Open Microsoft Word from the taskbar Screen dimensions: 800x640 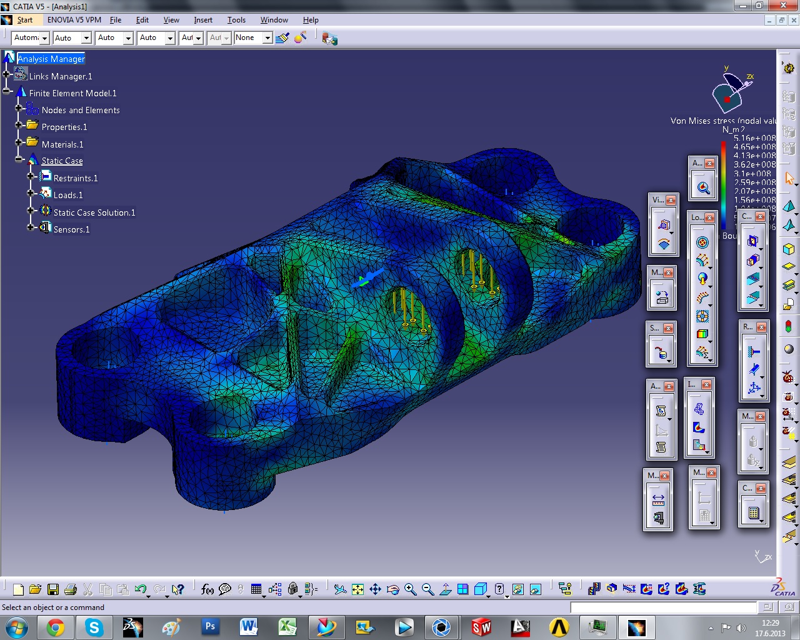pos(249,627)
